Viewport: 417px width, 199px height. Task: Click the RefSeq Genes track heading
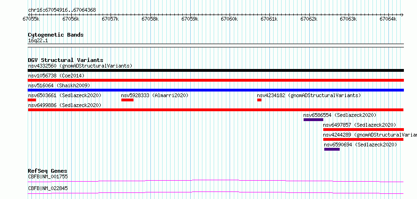[x=48, y=171]
